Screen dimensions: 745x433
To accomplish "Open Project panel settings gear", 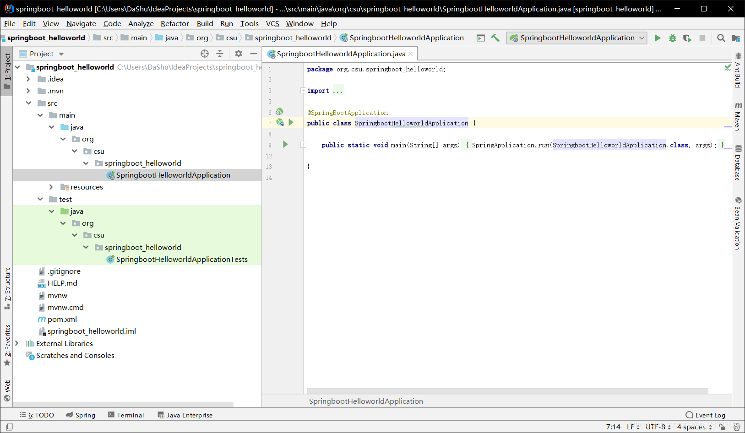I will [238, 54].
